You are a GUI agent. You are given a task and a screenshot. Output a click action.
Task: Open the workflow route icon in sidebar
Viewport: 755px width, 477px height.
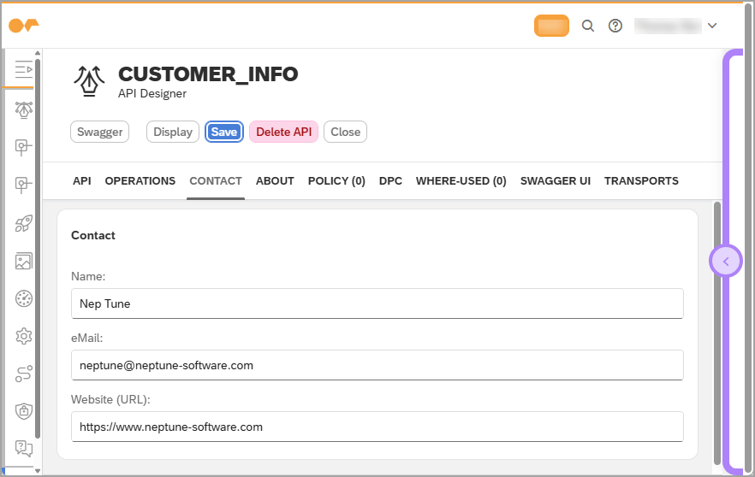(x=24, y=374)
